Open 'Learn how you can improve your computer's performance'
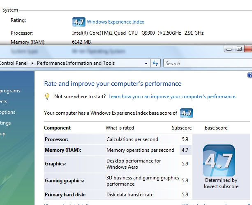This screenshot has height=205, width=252. 172,97
